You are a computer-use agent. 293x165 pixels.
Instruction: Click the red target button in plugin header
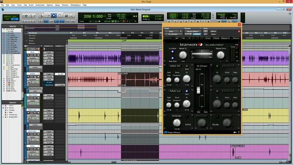click(239, 32)
